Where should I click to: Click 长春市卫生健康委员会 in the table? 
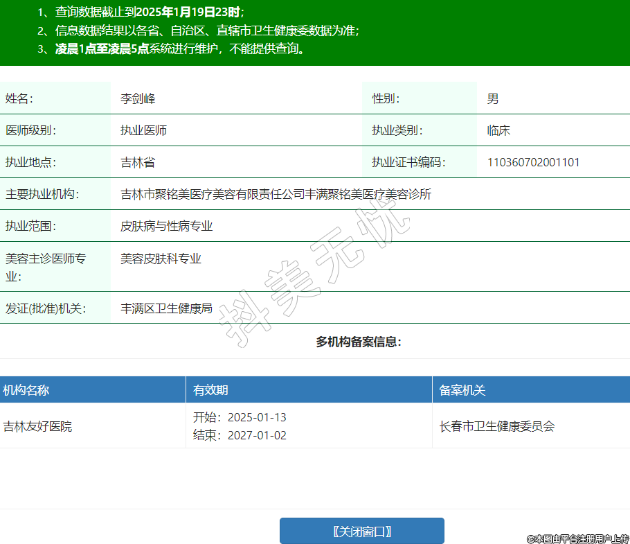coord(497,426)
